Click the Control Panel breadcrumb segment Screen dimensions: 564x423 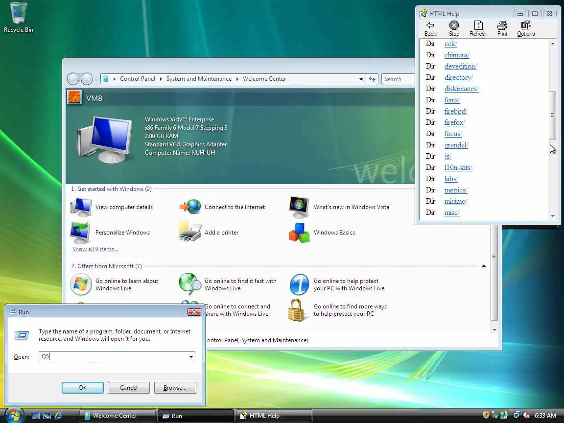click(x=138, y=79)
